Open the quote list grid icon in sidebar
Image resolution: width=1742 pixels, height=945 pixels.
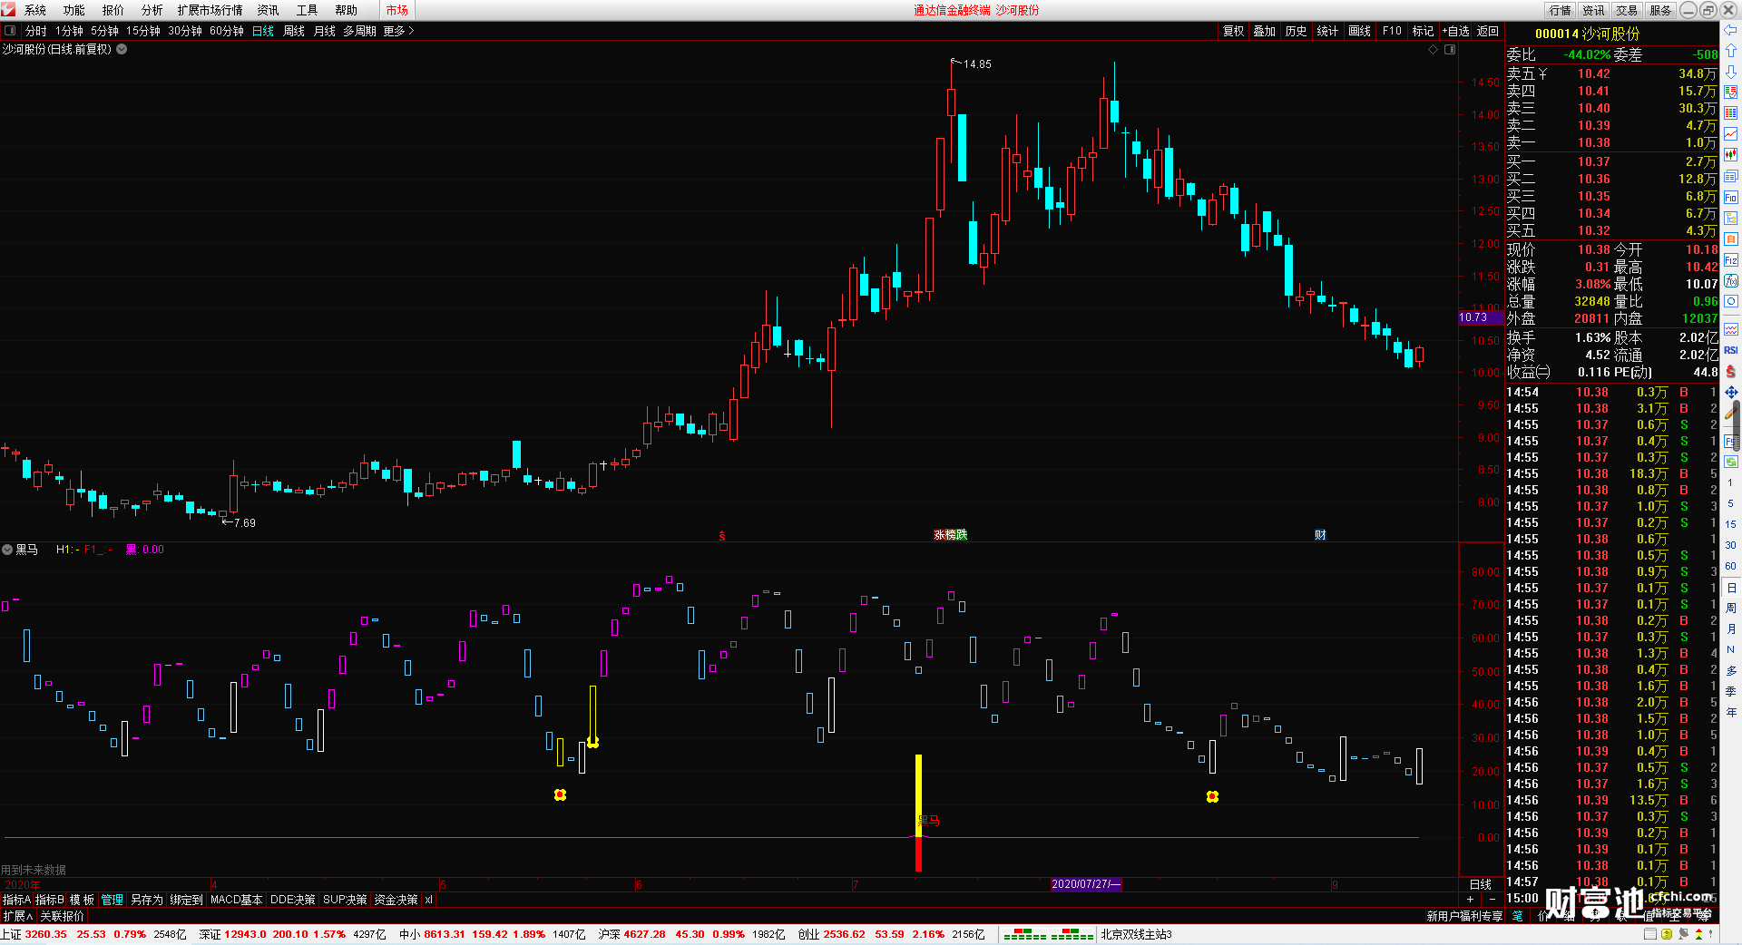click(1731, 113)
